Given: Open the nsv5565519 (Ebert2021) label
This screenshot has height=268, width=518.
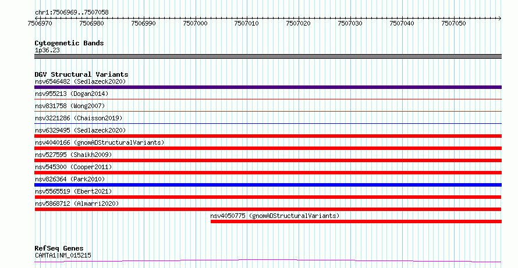Looking at the screenshot, I should click(73, 191).
